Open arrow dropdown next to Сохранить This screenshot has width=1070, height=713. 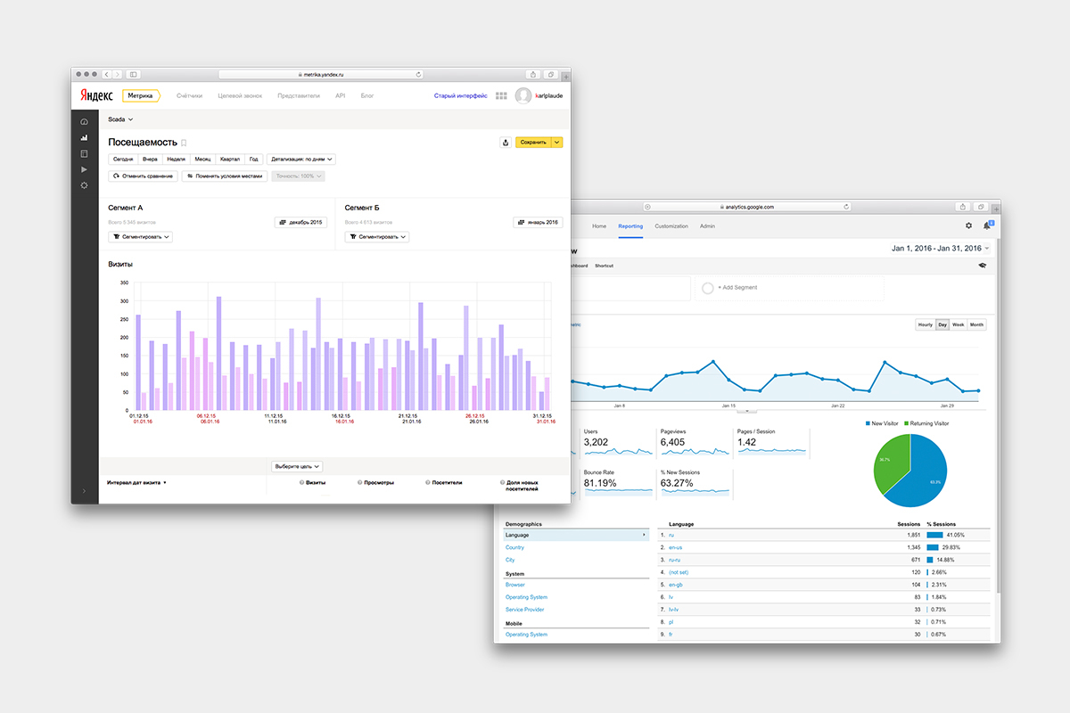(x=557, y=142)
